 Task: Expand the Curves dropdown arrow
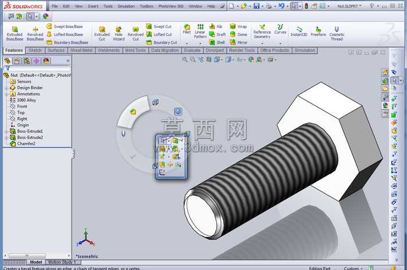click(280, 44)
